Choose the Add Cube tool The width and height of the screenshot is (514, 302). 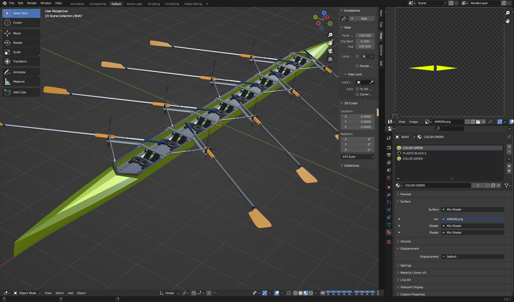(21, 92)
